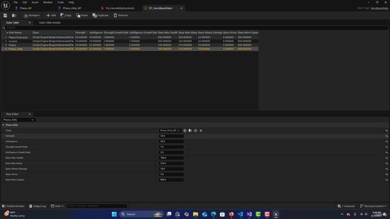Click the browse to asset icon beside Class

pyautogui.click(x=190, y=130)
